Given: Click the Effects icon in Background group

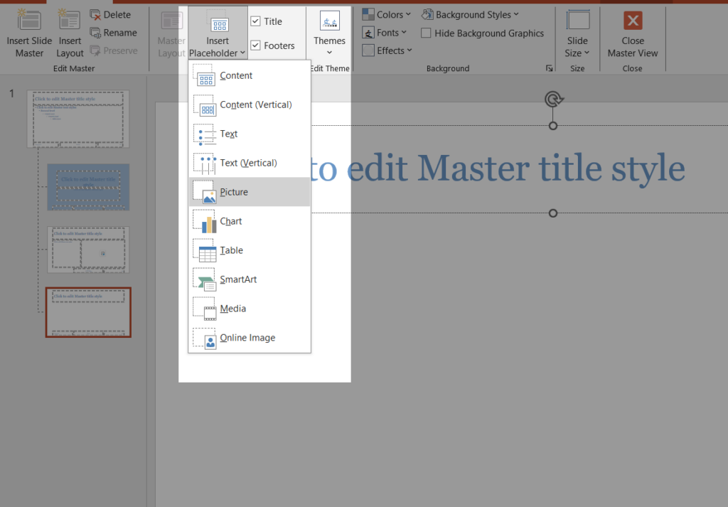Looking at the screenshot, I should (367, 50).
